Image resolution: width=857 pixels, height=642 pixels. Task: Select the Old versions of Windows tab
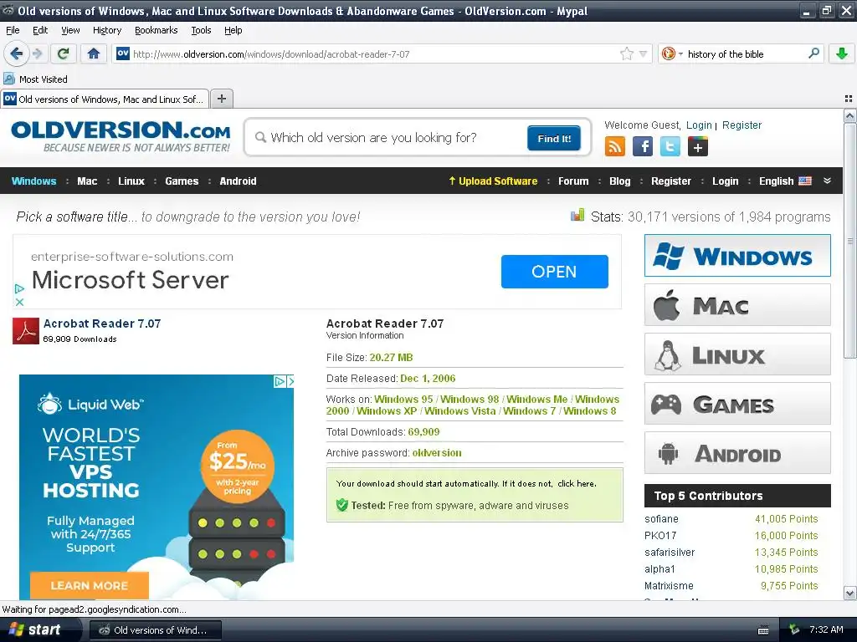click(105, 99)
